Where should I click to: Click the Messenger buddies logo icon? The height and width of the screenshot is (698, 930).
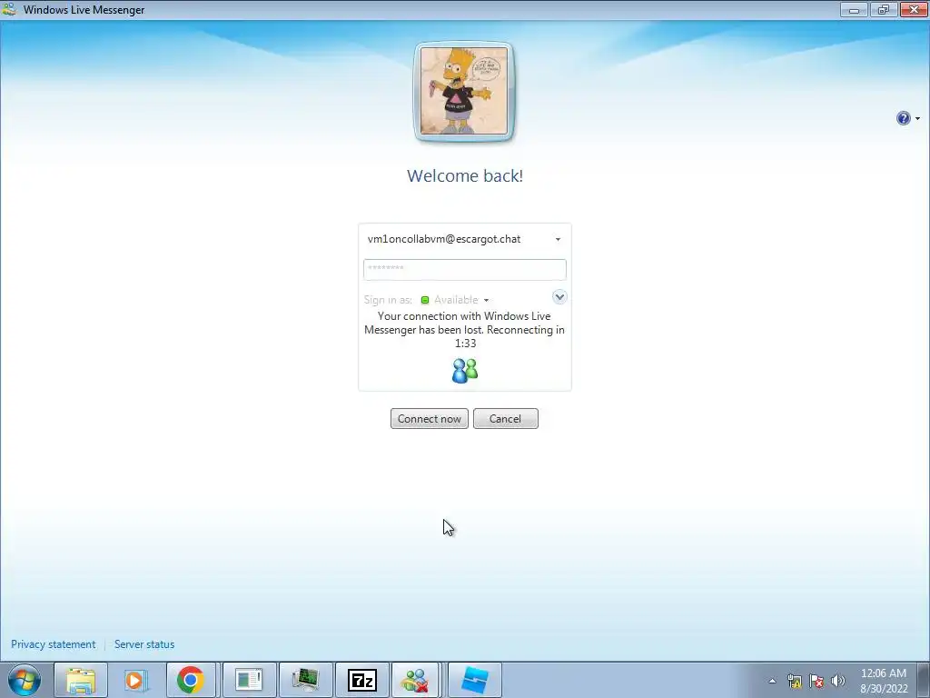[465, 371]
